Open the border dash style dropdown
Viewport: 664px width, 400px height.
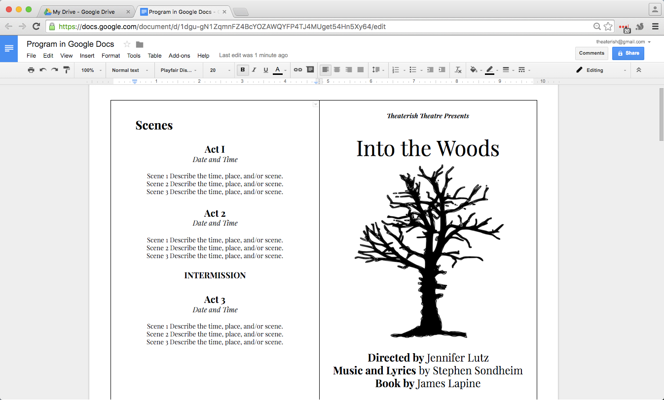pyautogui.click(x=524, y=70)
